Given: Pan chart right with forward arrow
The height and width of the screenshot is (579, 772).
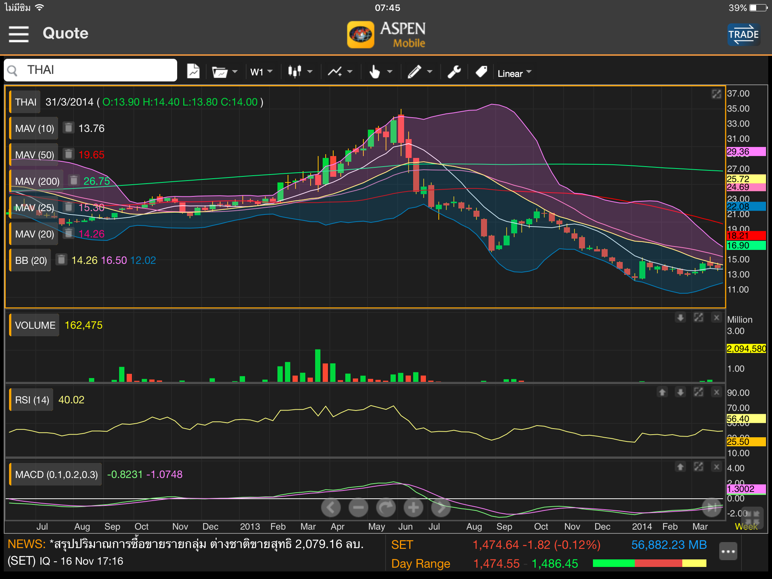Looking at the screenshot, I should [441, 508].
